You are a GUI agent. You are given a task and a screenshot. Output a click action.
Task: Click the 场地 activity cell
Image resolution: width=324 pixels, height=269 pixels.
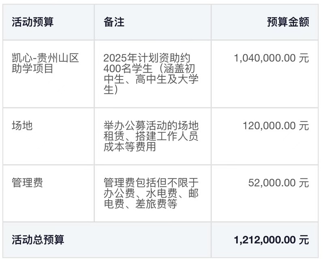pyautogui.click(x=22, y=125)
